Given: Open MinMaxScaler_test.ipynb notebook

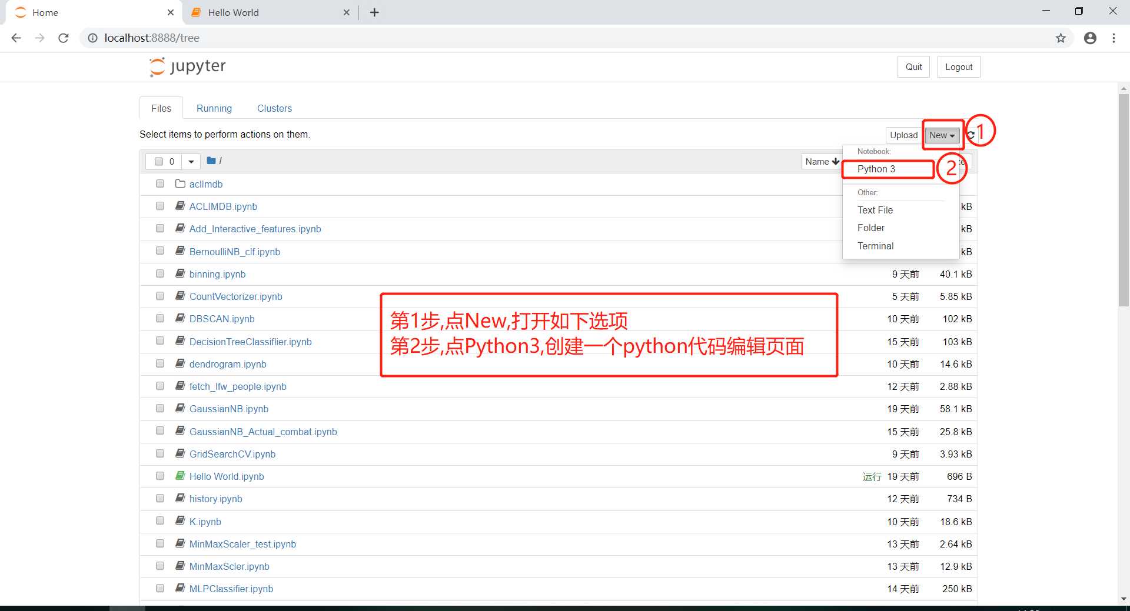Looking at the screenshot, I should tap(242, 544).
